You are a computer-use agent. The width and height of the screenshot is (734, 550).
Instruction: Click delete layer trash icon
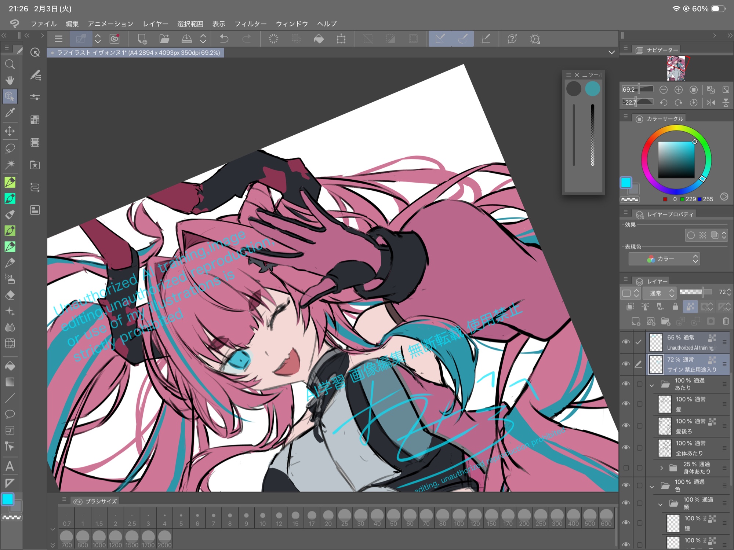[x=726, y=322]
